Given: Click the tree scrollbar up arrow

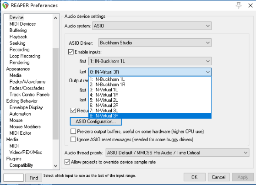Looking at the screenshot, I should [x=55, y=18].
